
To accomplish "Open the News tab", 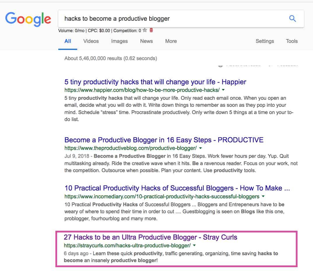I will point(146,41).
